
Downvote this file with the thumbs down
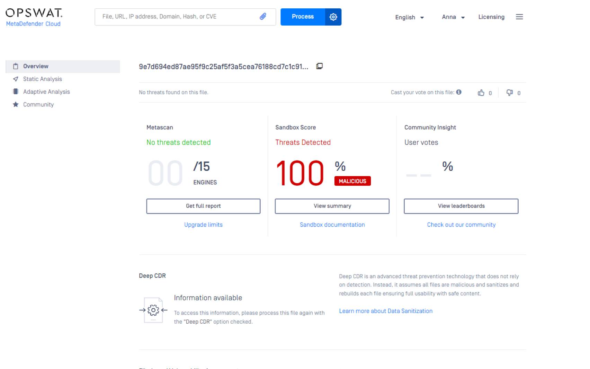[510, 93]
